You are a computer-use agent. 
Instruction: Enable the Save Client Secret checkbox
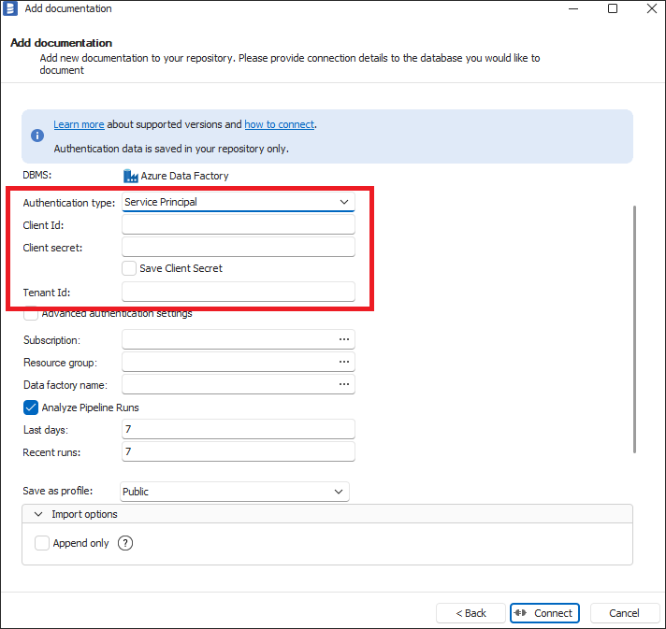(130, 268)
